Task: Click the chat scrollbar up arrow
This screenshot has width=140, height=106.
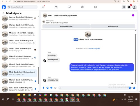Action: (x=136, y=30)
